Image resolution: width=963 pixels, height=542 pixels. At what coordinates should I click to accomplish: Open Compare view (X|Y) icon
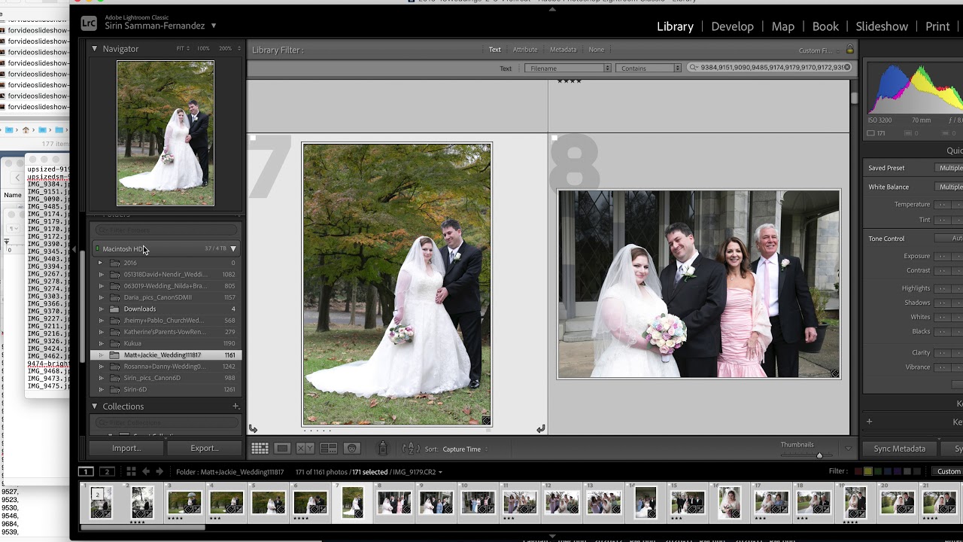click(x=305, y=449)
